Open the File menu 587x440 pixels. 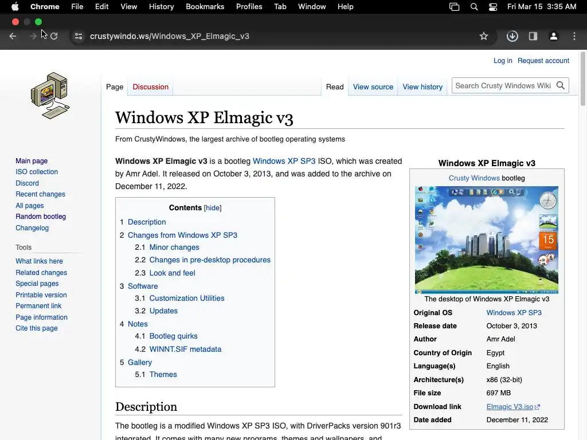click(77, 7)
